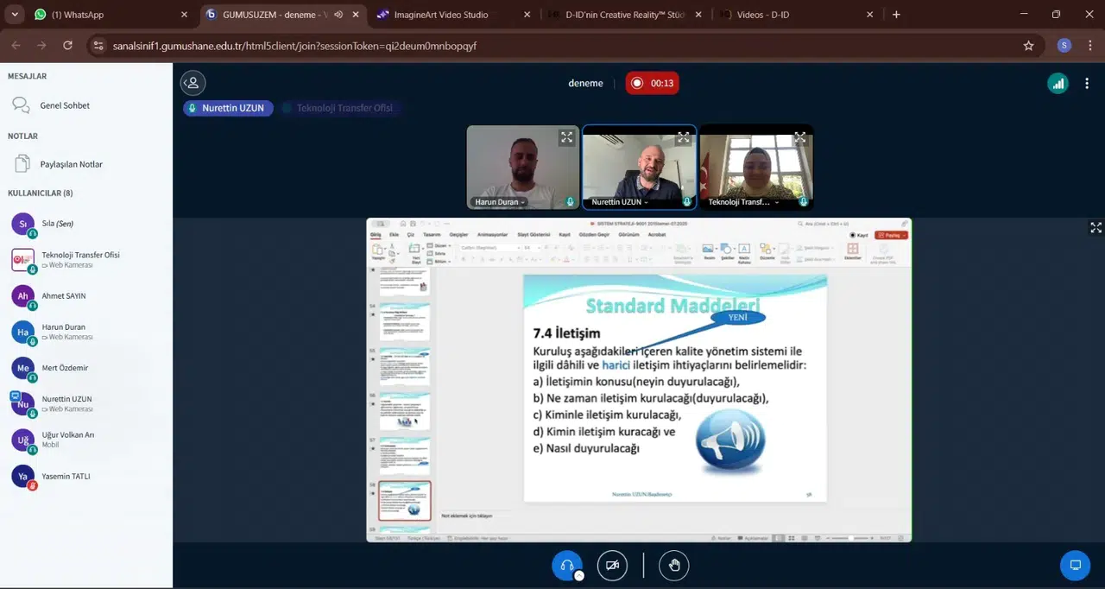Click the connection status bars icon
The width and height of the screenshot is (1105, 589).
(1058, 83)
